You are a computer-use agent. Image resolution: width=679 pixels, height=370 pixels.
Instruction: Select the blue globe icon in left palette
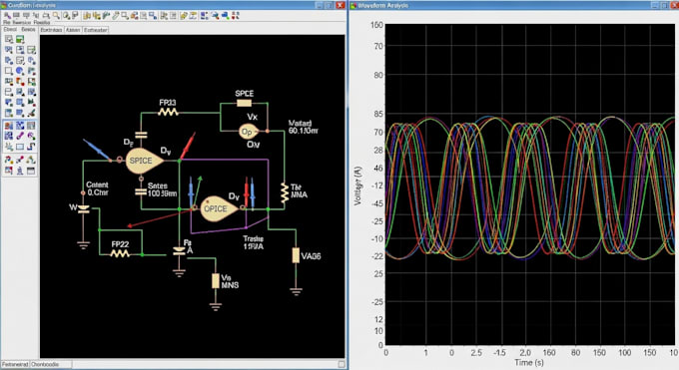(20, 71)
